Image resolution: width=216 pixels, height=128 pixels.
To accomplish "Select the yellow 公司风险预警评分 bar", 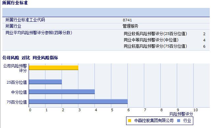I will tap(54, 68).
